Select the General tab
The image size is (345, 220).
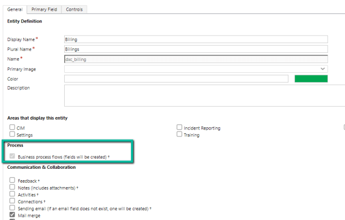pyautogui.click(x=15, y=10)
